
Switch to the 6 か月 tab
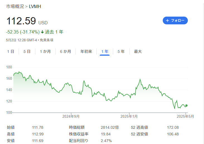coord(65,52)
